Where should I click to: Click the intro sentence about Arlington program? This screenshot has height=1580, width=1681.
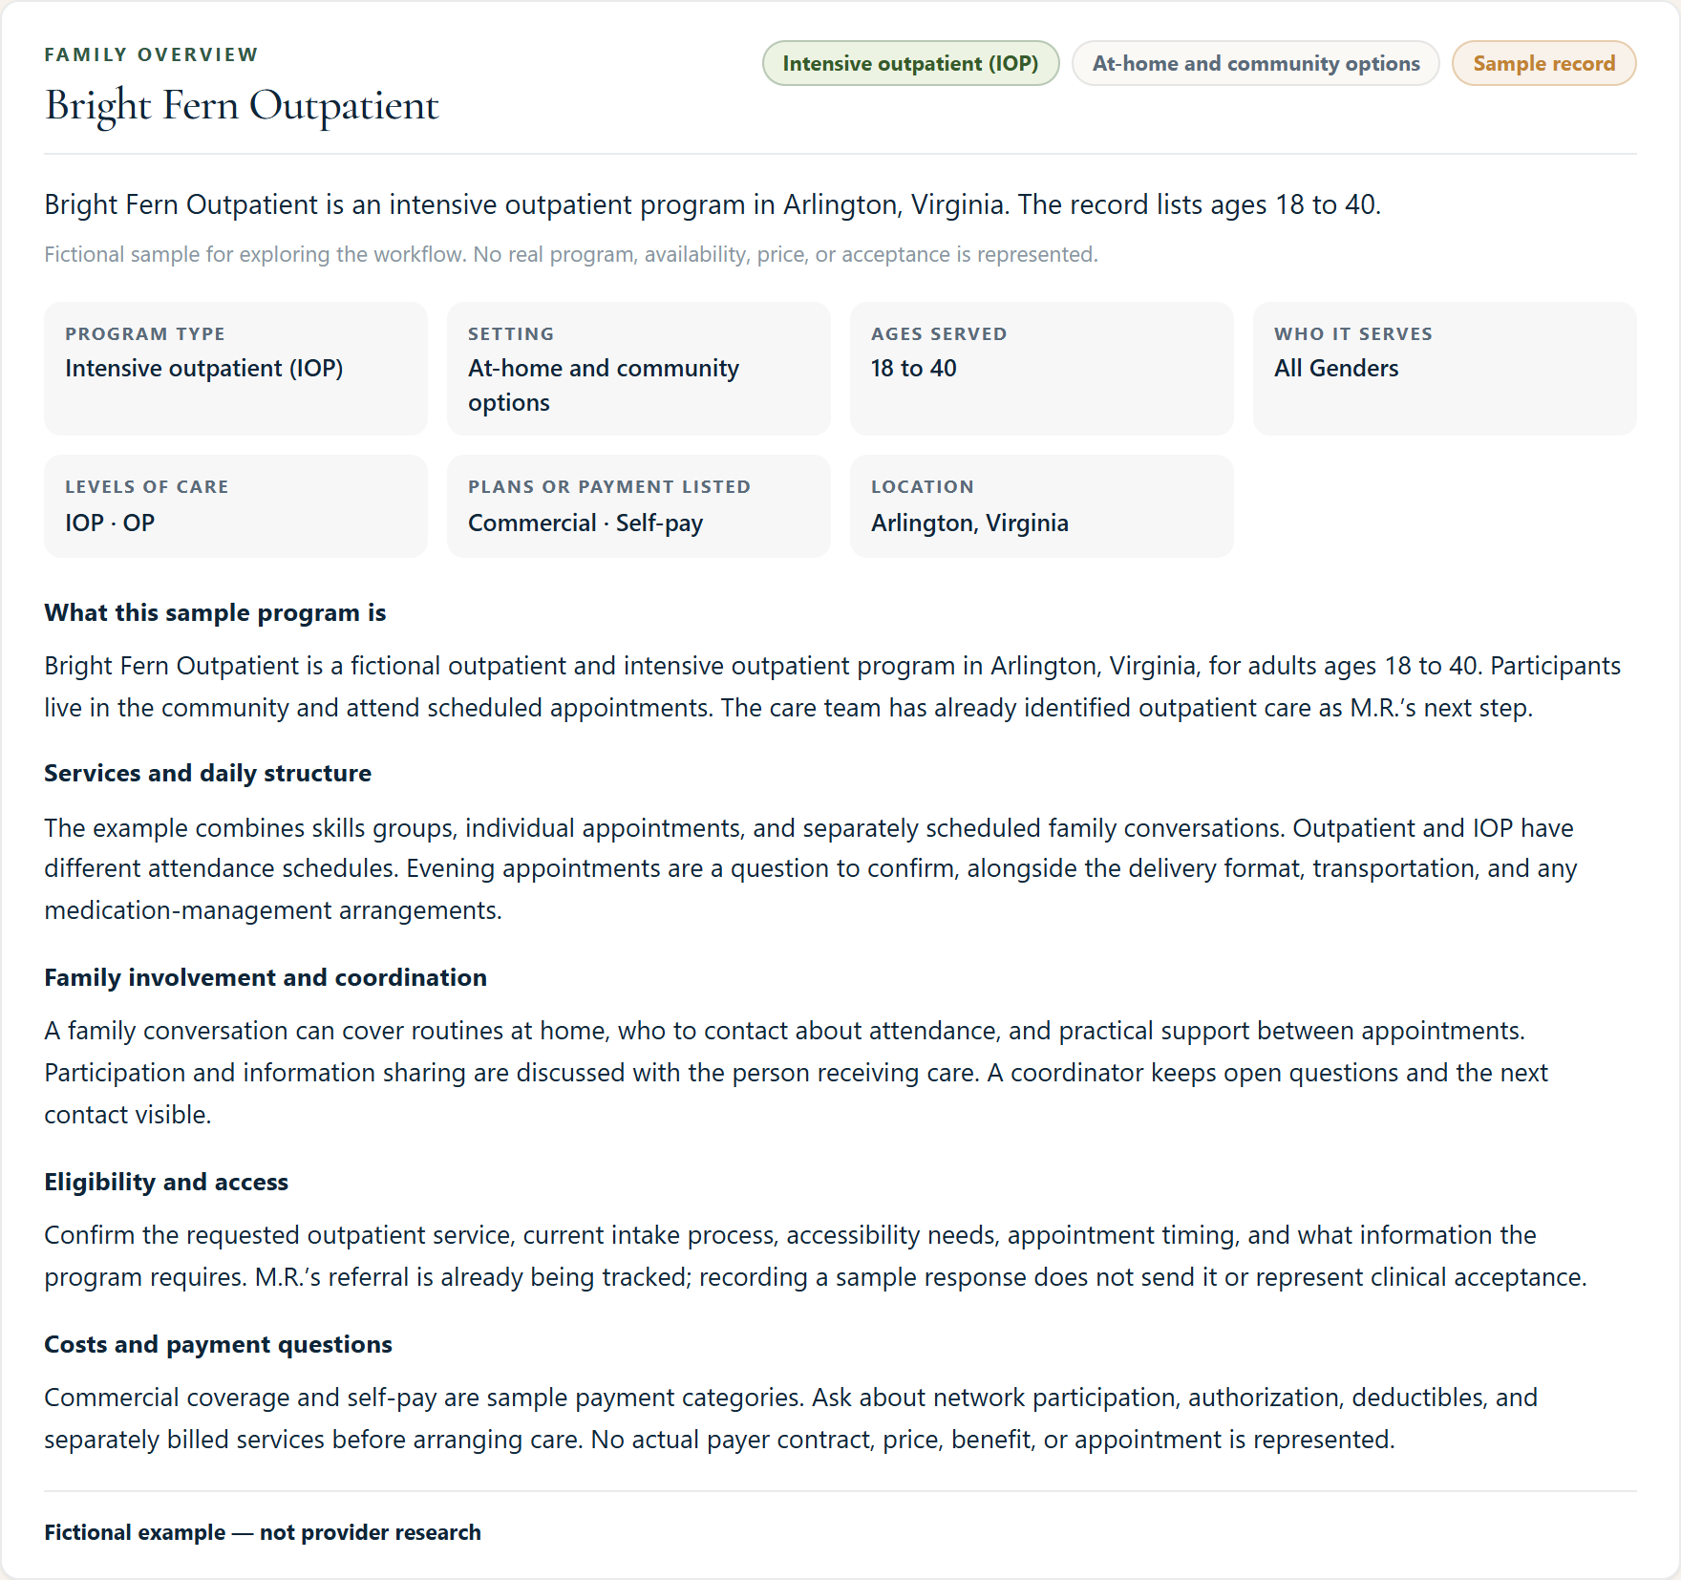(x=713, y=204)
